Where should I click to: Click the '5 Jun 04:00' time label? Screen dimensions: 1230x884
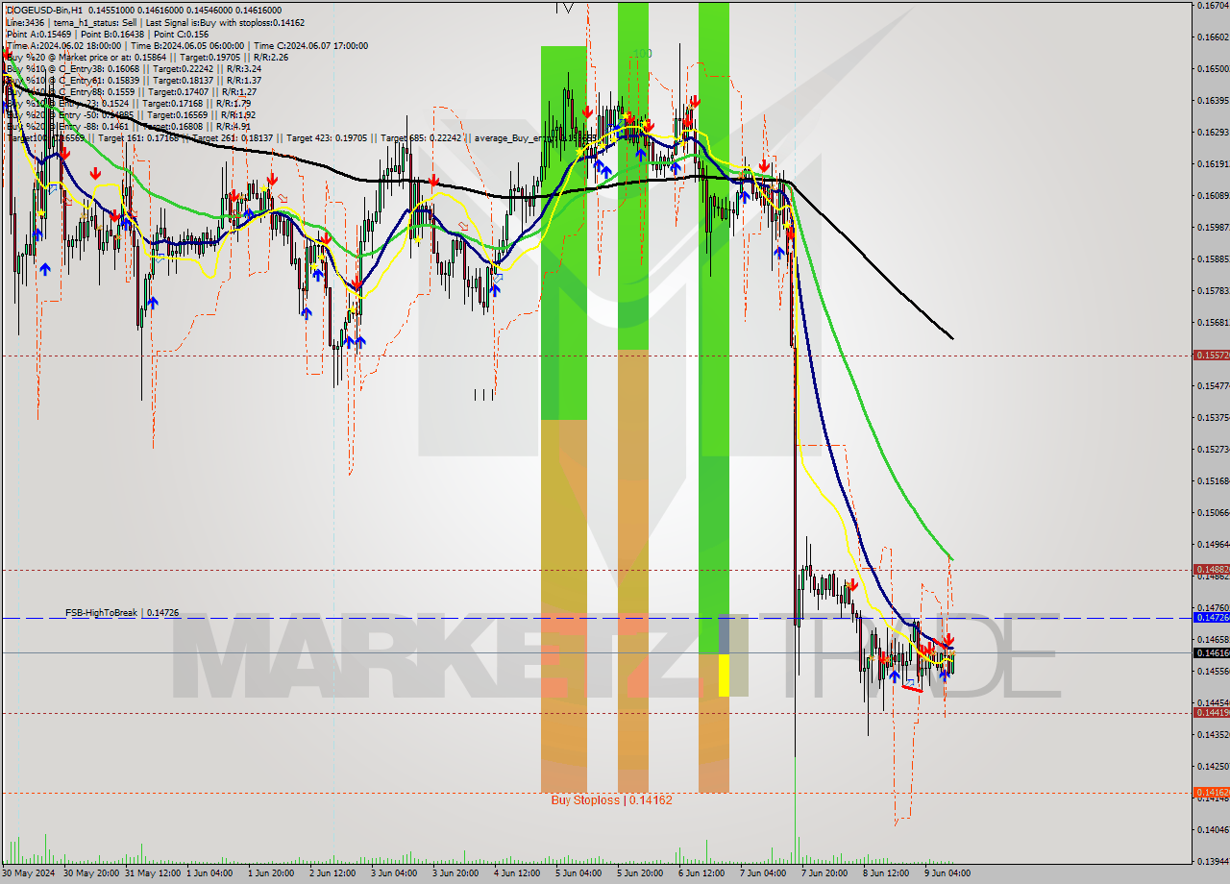[578, 873]
